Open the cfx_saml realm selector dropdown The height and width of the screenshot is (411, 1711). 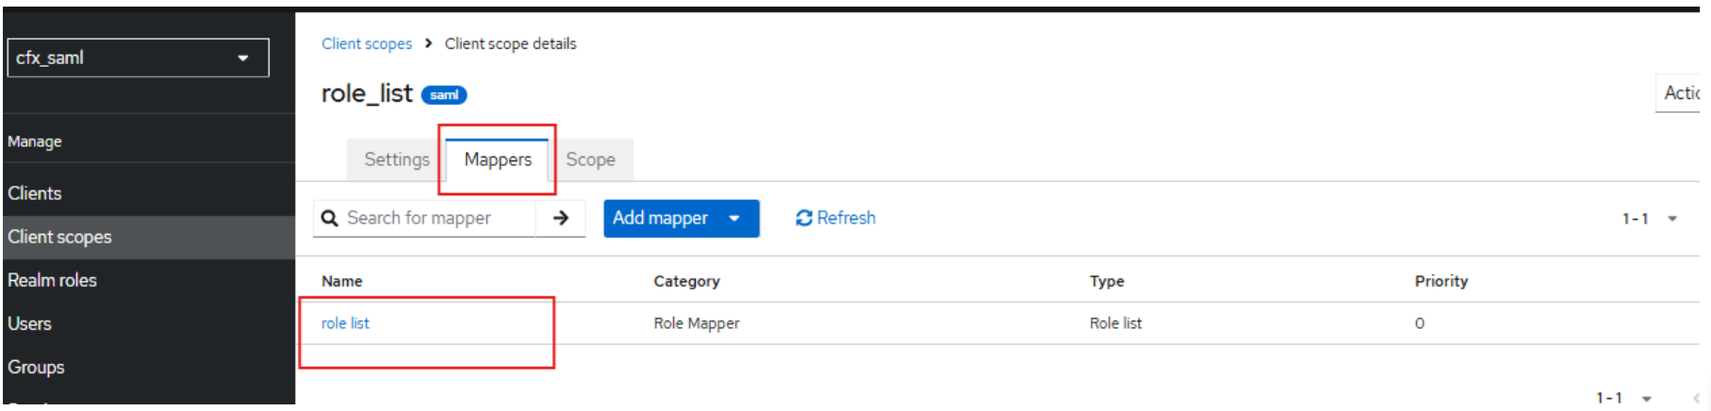click(x=138, y=58)
